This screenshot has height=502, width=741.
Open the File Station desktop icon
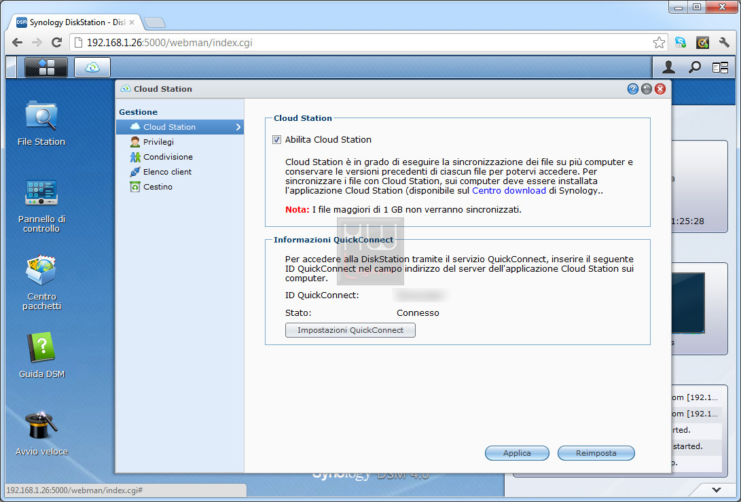[x=41, y=123]
